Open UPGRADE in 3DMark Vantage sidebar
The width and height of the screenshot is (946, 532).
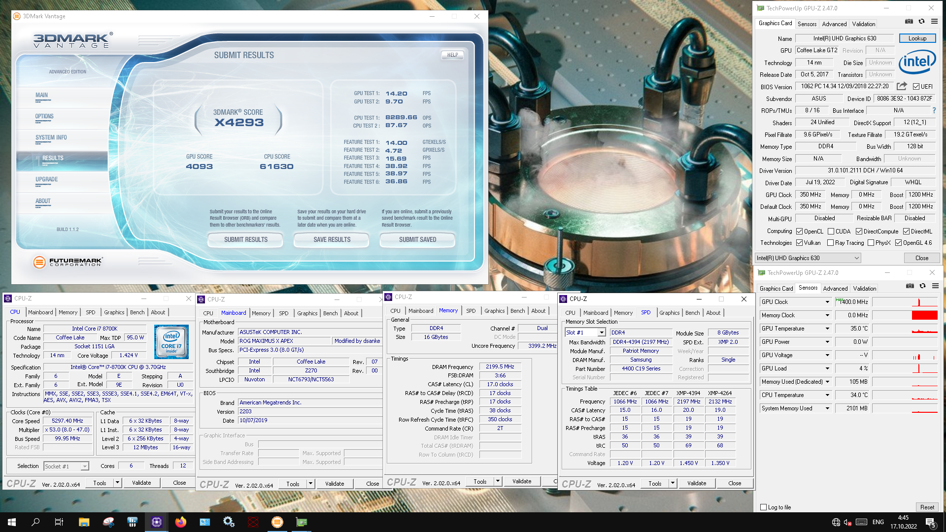(47, 179)
